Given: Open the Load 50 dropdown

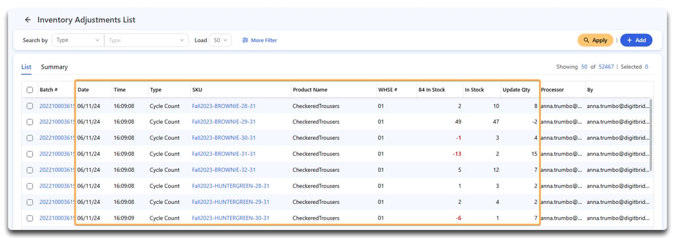Looking at the screenshot, I should tap(220, 40).
